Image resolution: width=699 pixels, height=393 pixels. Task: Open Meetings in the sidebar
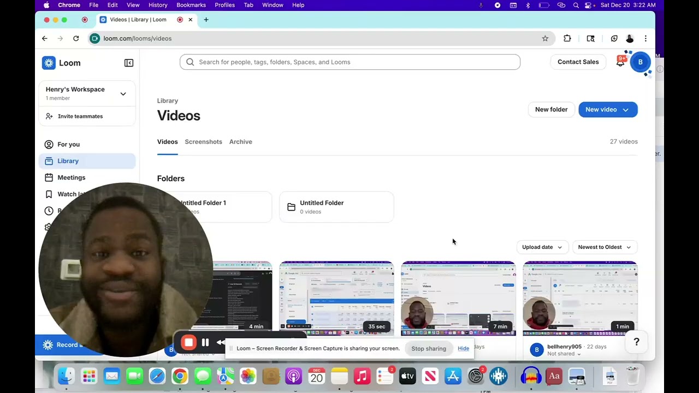point(87,177)
